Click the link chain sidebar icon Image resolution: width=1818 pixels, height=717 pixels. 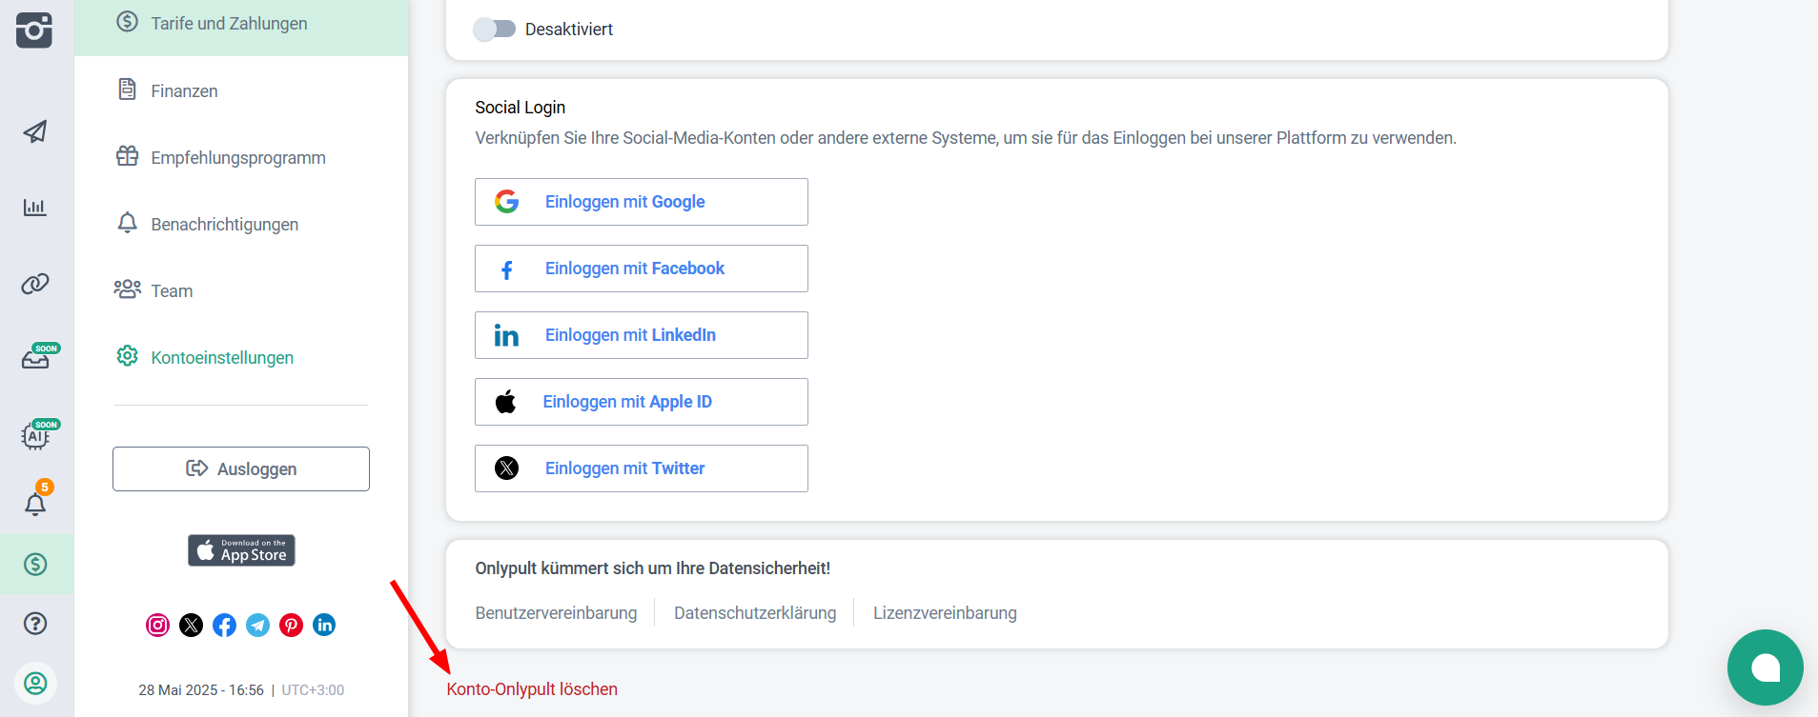click(35, 284)
